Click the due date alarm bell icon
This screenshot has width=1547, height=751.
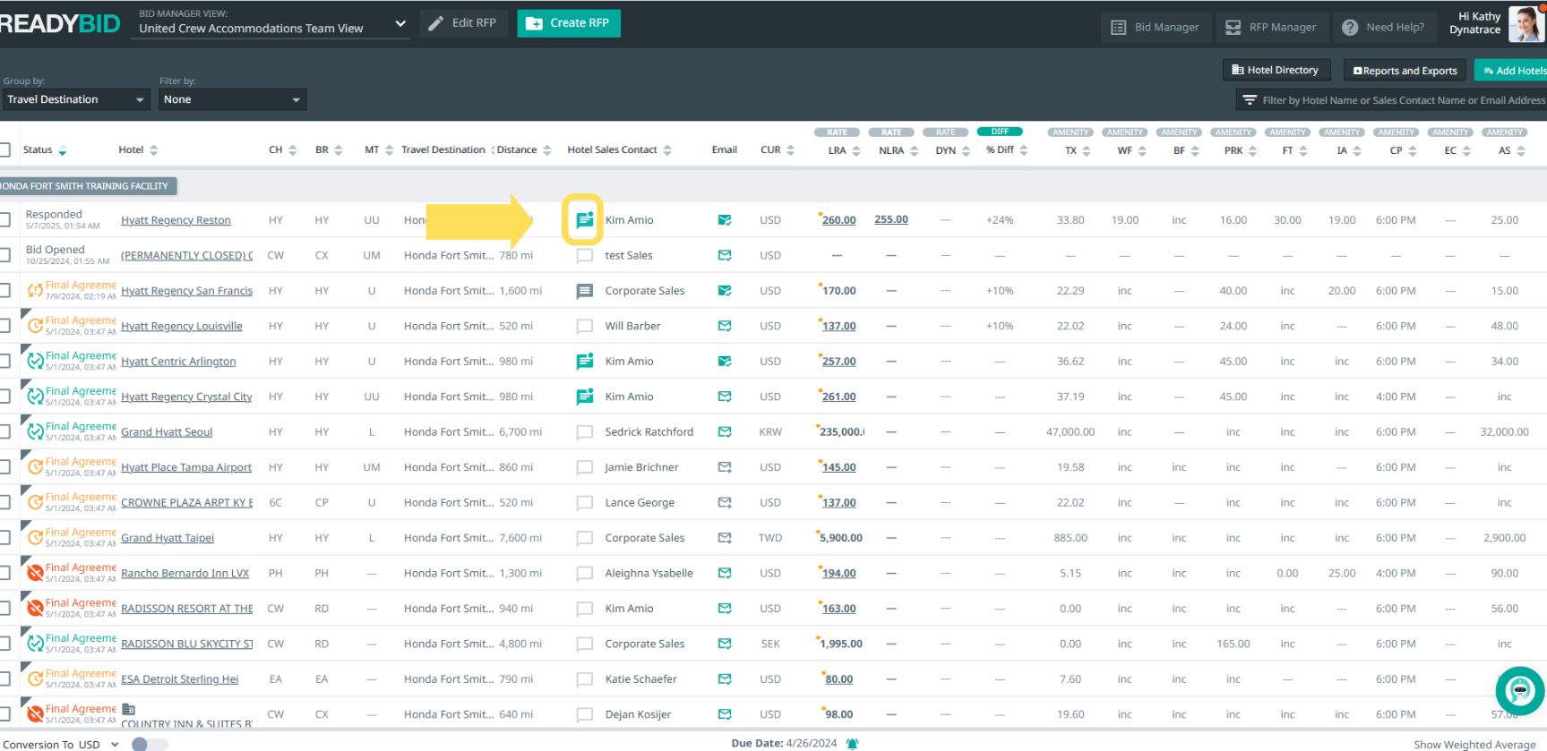(852, 744)
